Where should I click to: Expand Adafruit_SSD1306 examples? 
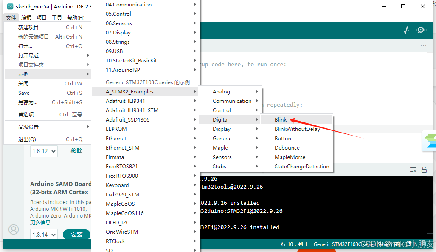(146, 119)
